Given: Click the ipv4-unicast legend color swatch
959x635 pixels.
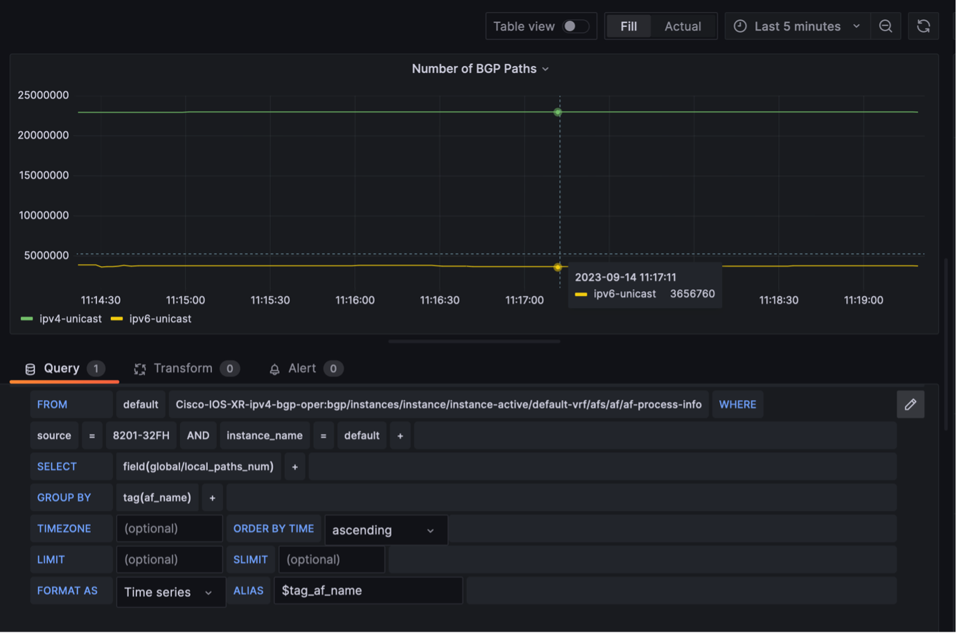Looking at the screenshot, I should (x=27, y=319).
